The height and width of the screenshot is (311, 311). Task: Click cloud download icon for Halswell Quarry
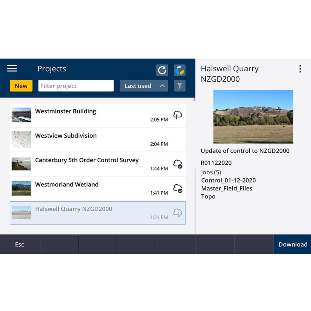(x=178, y=213)
